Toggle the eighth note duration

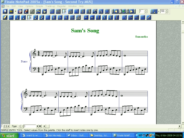point(29,17)
